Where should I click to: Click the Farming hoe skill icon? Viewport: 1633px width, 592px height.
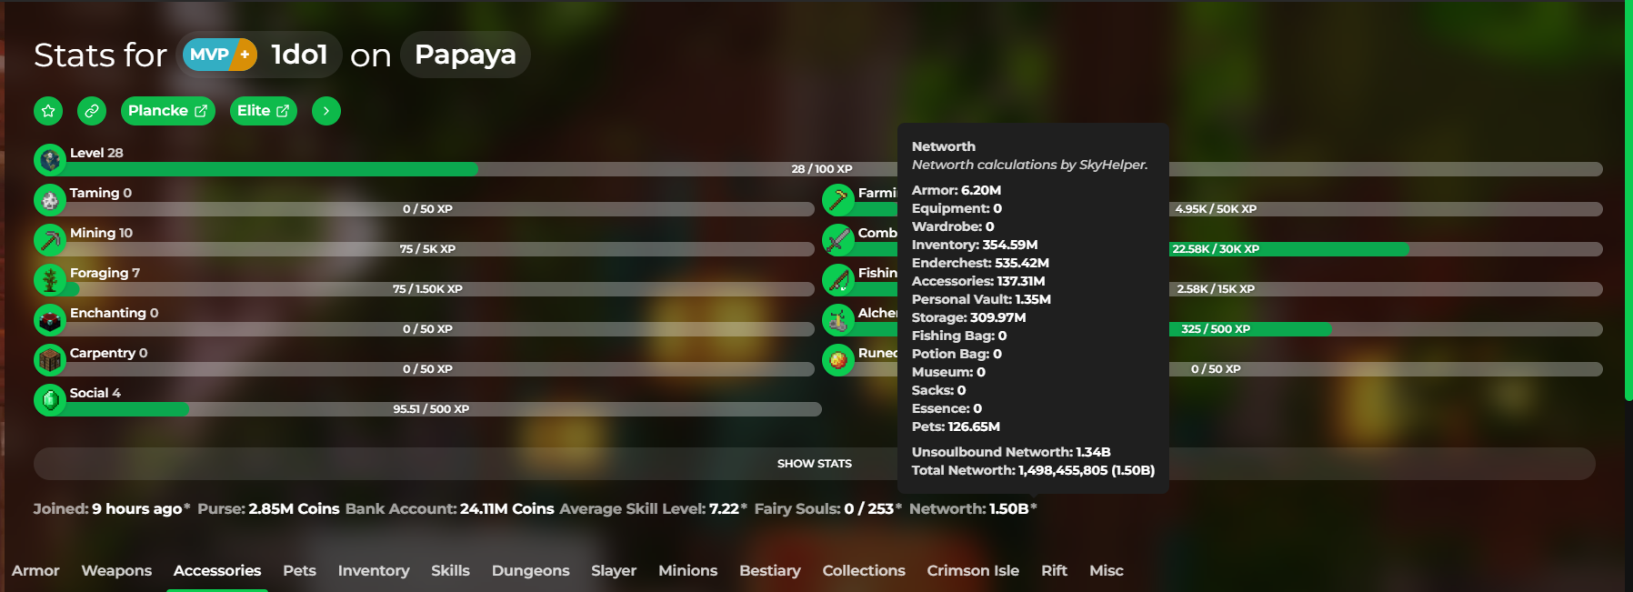point(838,200)
